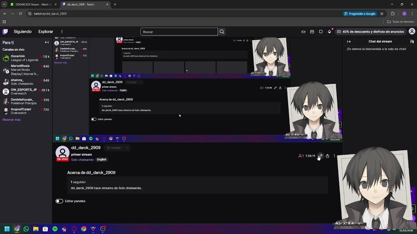Switch to the dd_darck_2909 - Twitch browser tab
The width and height of the screenshot is (417, 234).
point(85,5)
